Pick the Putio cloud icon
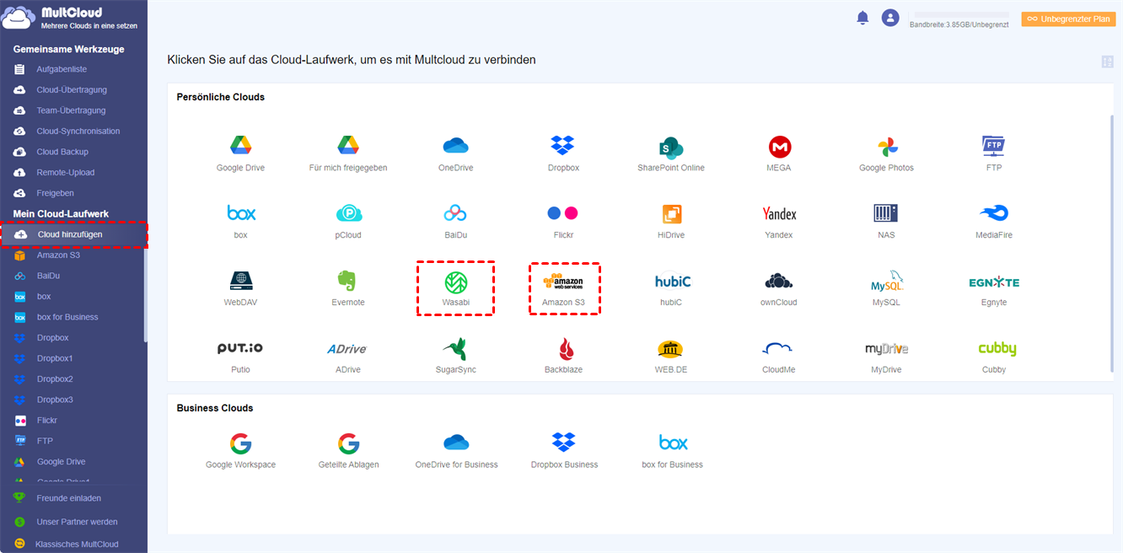 pyautogui.click(x=240, y=348)
